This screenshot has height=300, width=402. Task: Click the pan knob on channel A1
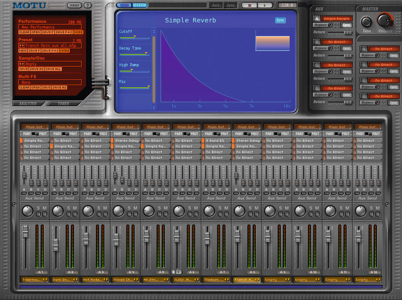tap(27, 211)
